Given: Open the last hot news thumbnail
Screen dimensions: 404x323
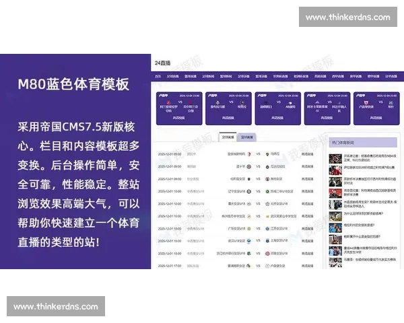Looking at the screenshot, I should pos(335,262).
